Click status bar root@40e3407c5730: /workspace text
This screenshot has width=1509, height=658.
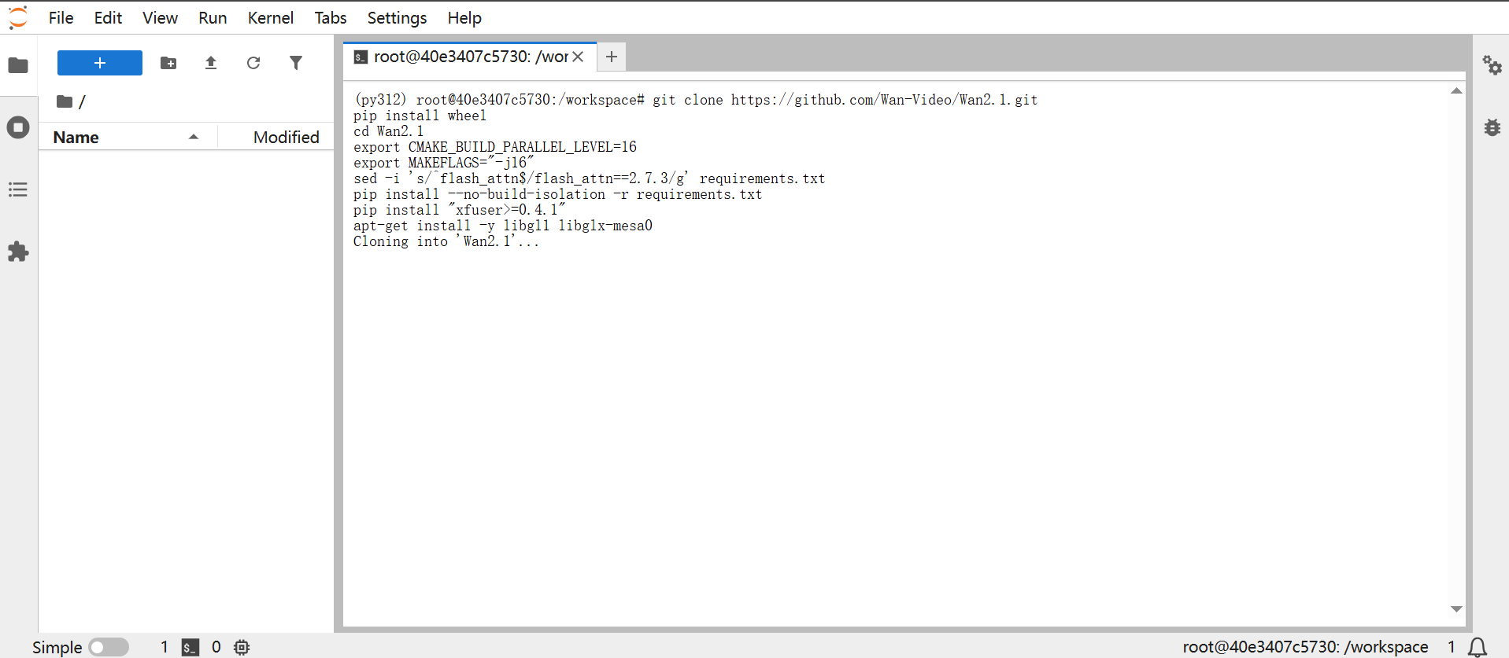point(1305,647)
